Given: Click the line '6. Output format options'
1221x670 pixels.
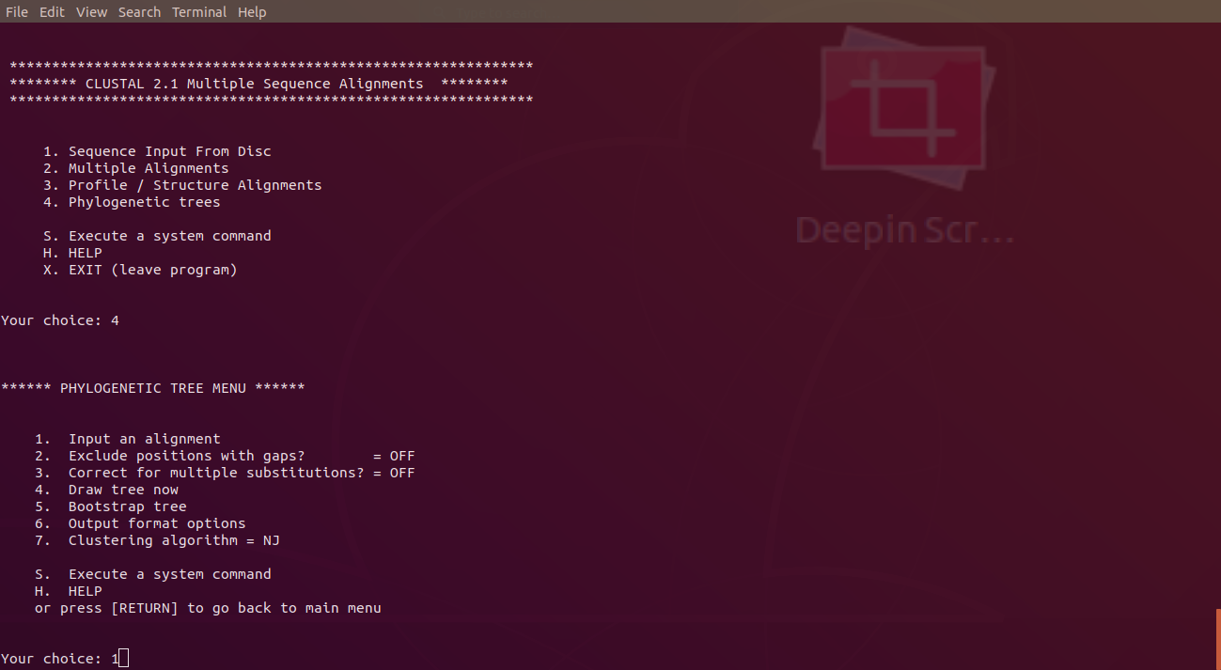Looking at the screenshot, I should coord(140,523).
